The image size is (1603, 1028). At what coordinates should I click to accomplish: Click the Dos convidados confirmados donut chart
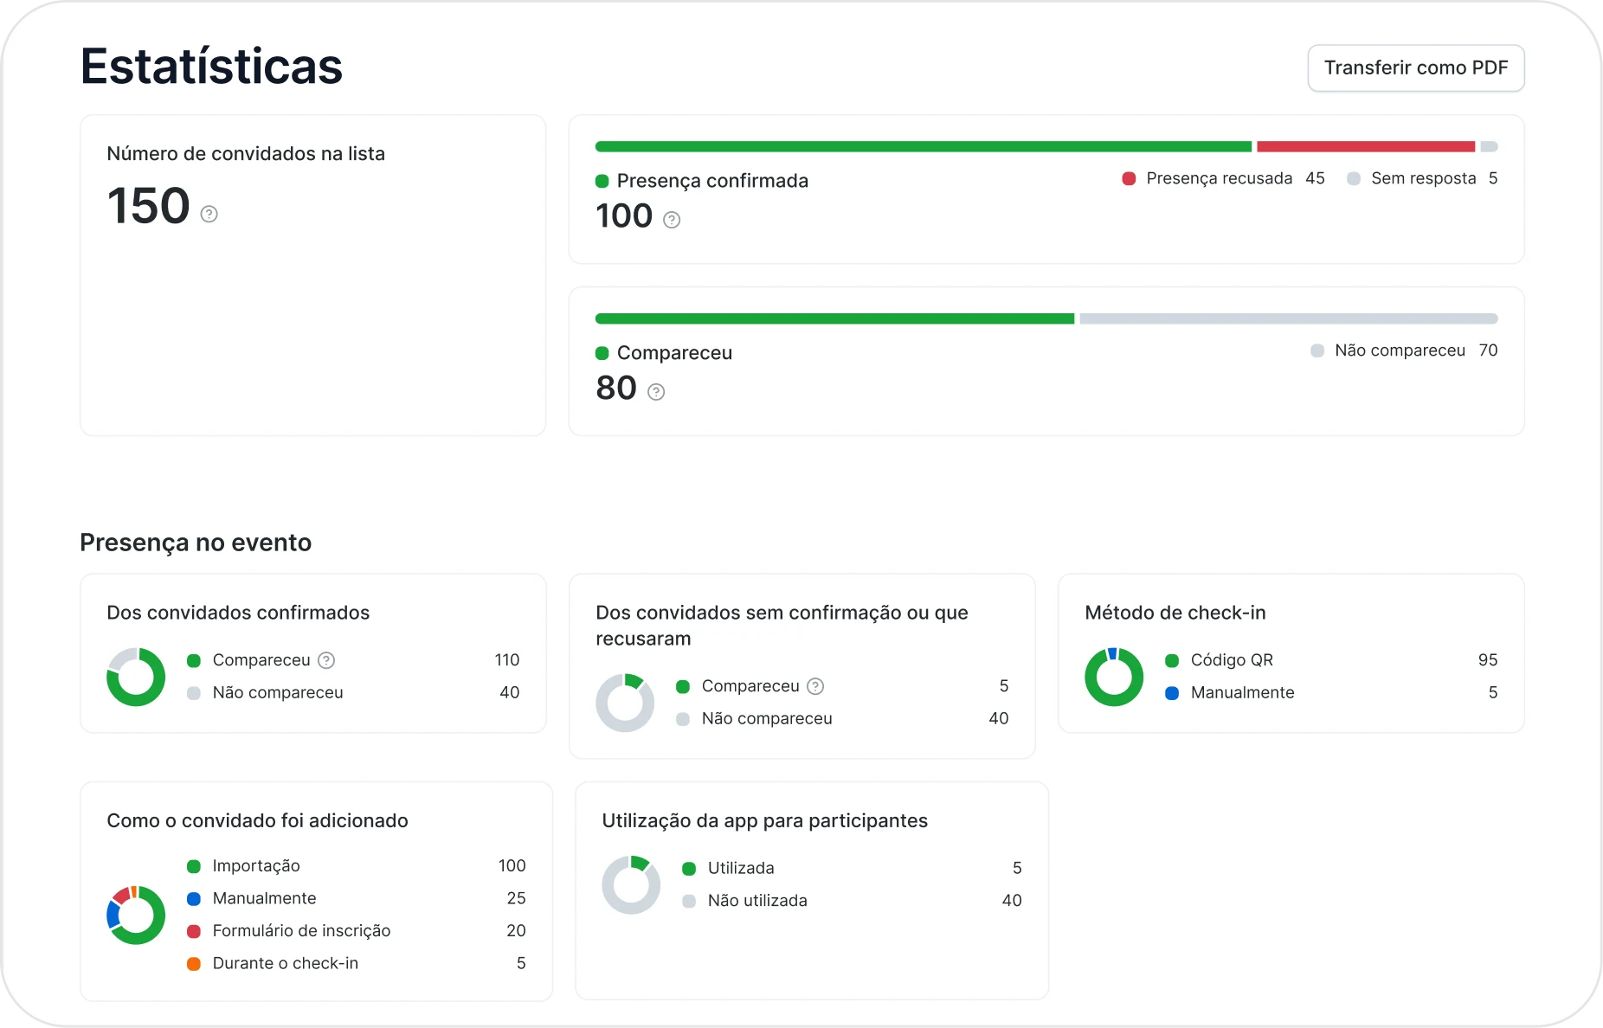136,677
